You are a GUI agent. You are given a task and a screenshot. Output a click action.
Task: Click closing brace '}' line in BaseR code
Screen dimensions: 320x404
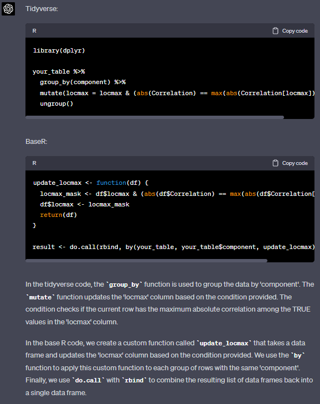tap(34, 225)
